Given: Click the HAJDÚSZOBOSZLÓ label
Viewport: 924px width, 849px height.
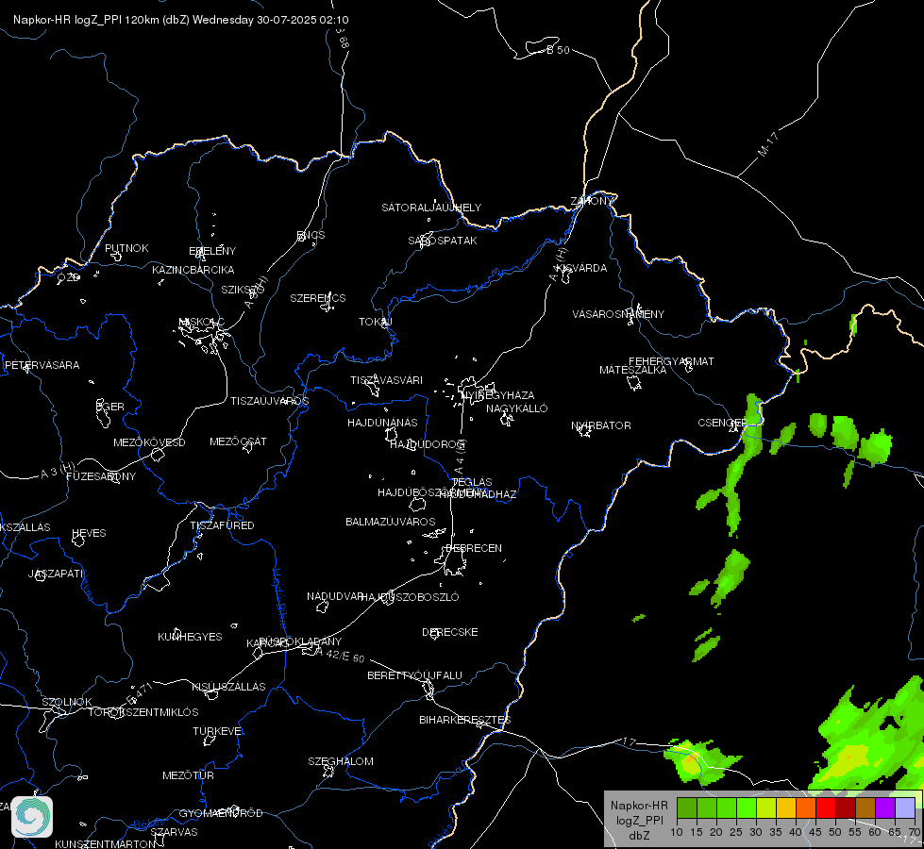Looking at the screenshot, I should [410, 597].
